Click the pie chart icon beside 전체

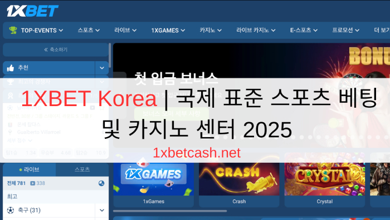[101, 183]
